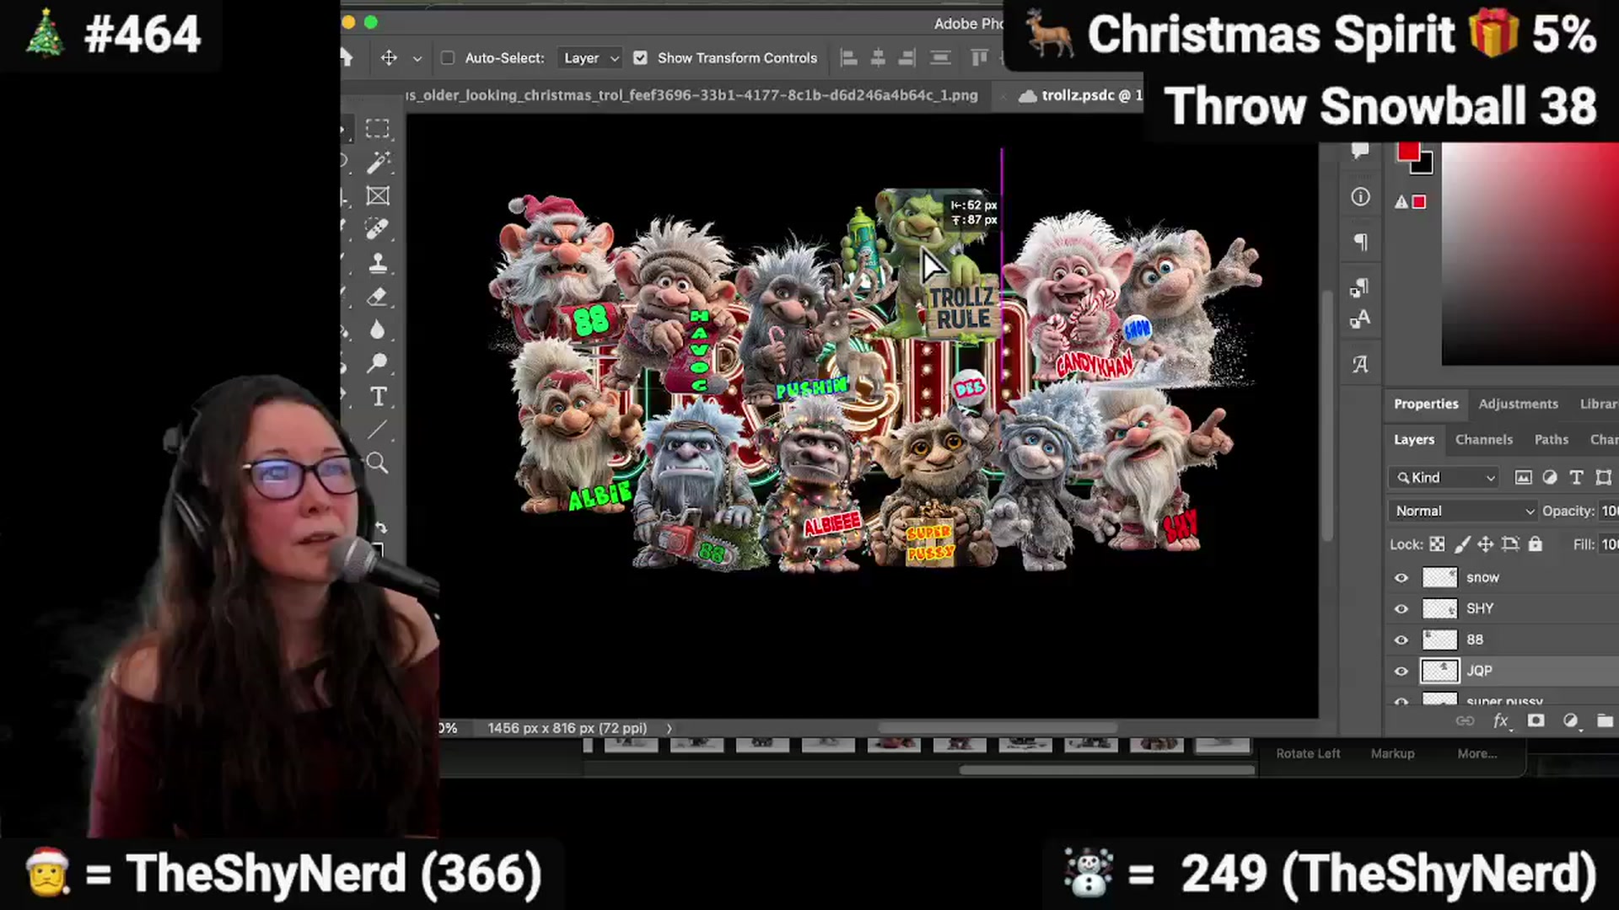Screen dimensions: 1619x910
Task: Open the Kind filter dropdown
Action: pyautogui.click(x=1444, y=478)
